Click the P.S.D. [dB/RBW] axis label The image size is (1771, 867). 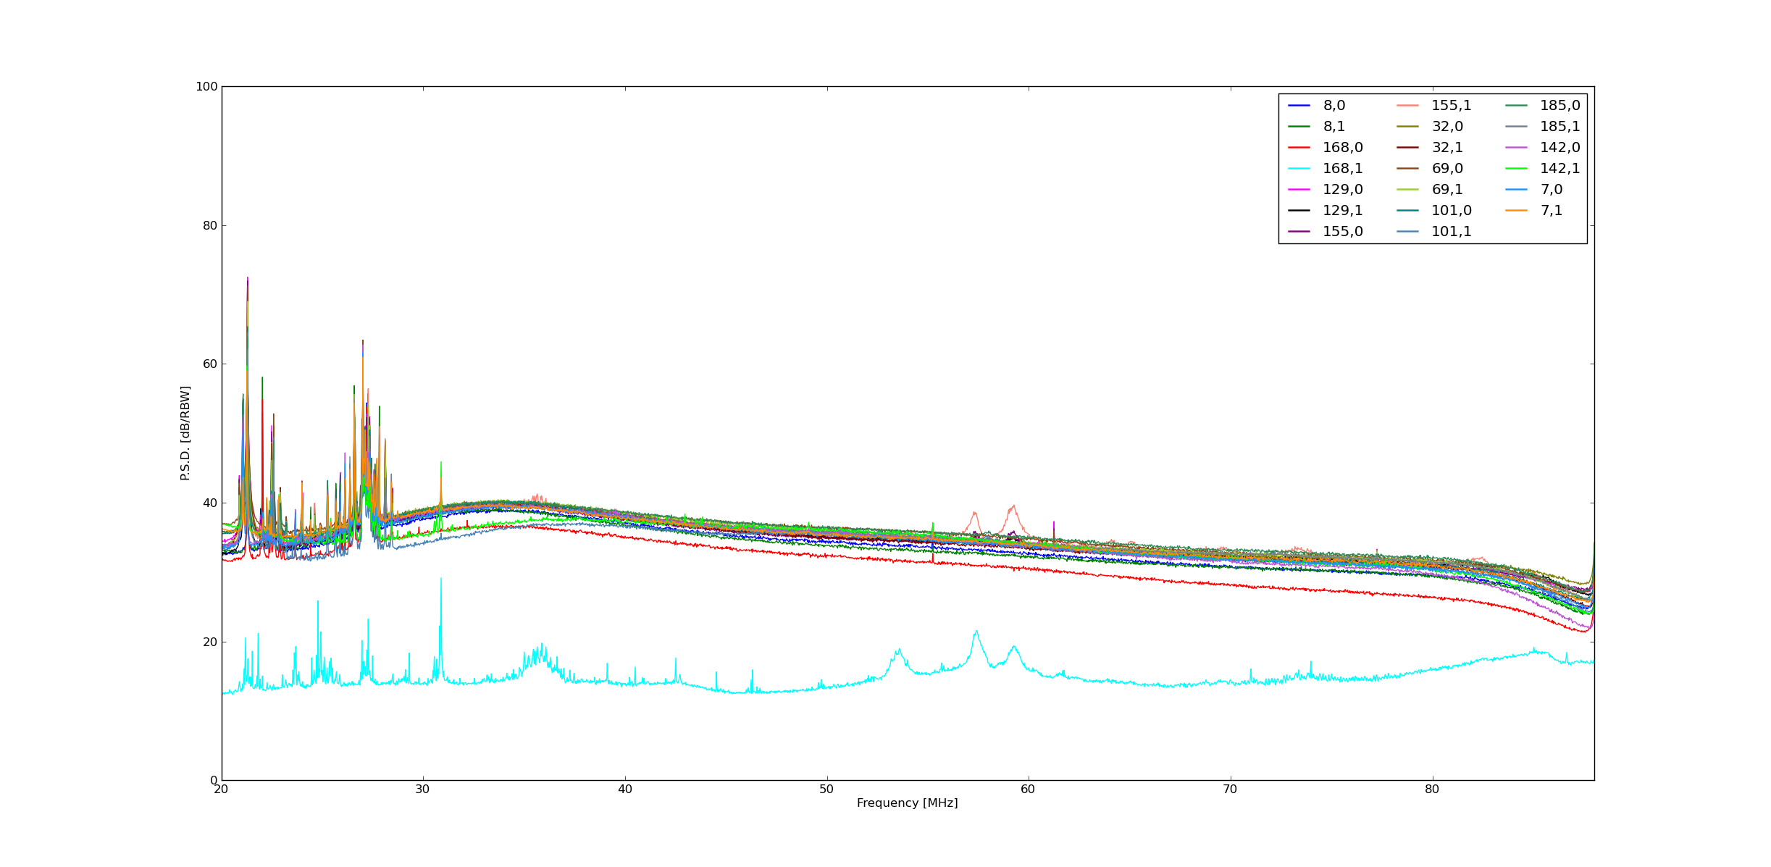click(x=185, y=433)
